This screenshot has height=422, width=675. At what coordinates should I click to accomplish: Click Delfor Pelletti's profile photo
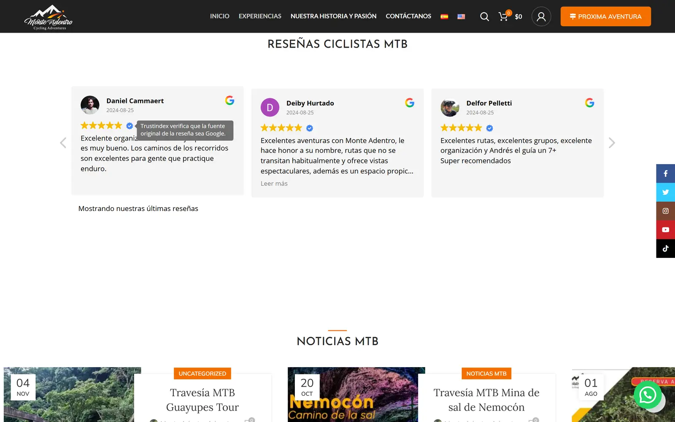point(450,107)
